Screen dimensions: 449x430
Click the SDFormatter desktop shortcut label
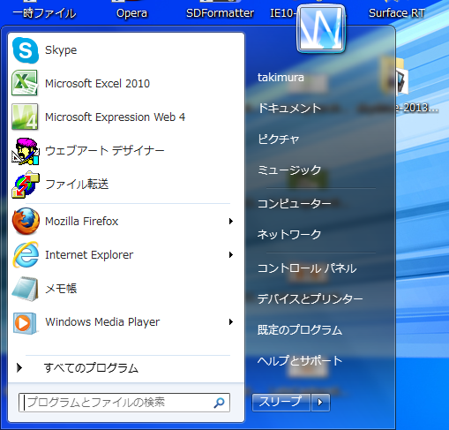220,13
